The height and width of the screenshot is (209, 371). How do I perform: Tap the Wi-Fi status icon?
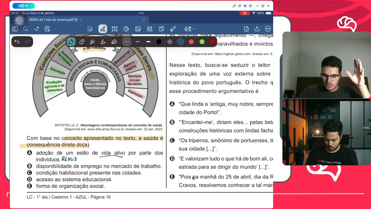coord(254,13)
